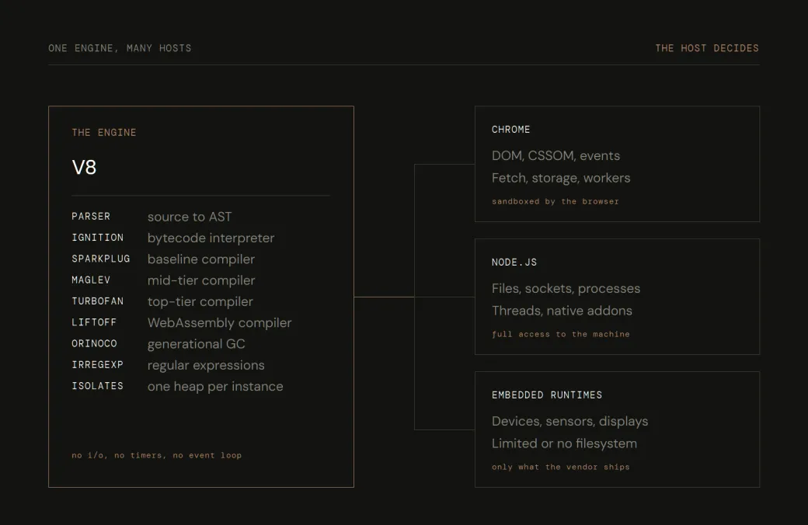
Task: Select 'no i/o, no timers, no event loop' note
Action: click(157, 455)
